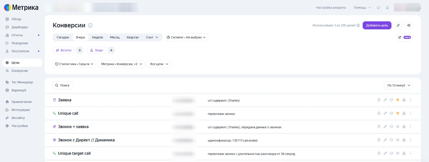Click the Люди button
429x162 pixels.
(x=96, y=50)
